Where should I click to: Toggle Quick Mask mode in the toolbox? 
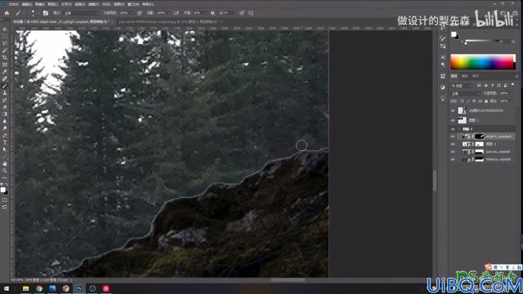(5, 200)
